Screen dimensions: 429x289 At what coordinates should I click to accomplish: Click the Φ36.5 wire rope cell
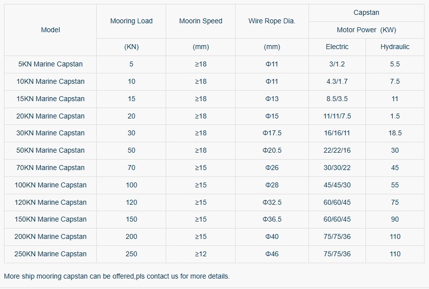pos(272,219)
